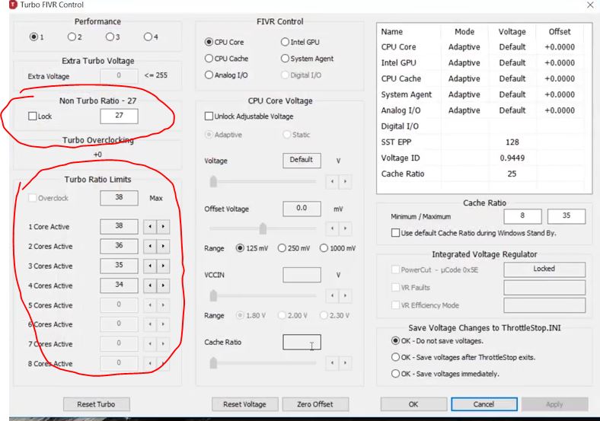Increase 4 Cores Active ratio arrow

(x=163, y=285)
